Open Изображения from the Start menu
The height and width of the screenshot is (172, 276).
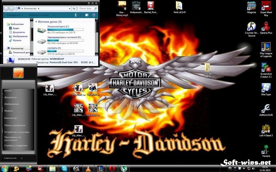pos(12,104)
